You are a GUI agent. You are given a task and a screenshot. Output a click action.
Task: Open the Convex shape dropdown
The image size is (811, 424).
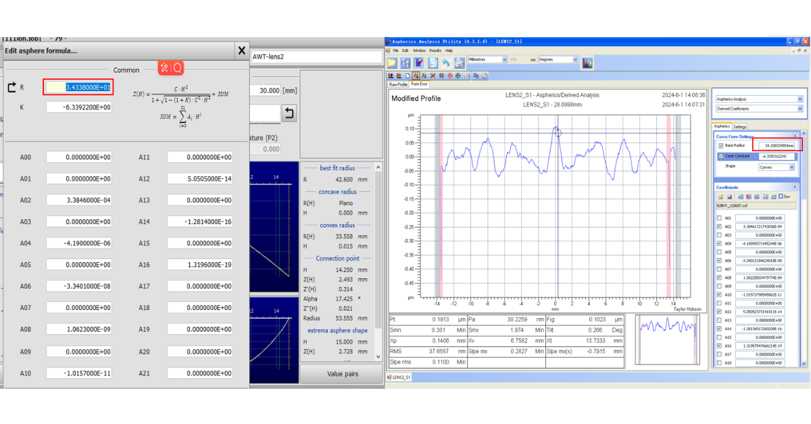coord(792,167)
